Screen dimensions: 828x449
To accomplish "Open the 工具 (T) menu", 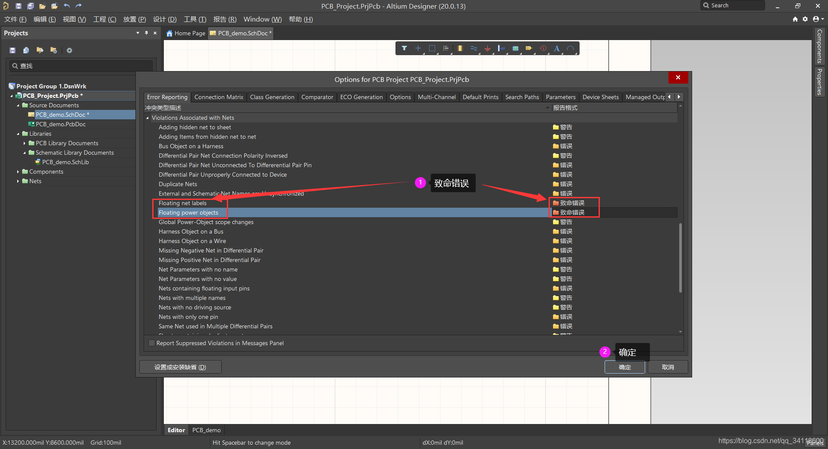I will [x=195, y=19].
